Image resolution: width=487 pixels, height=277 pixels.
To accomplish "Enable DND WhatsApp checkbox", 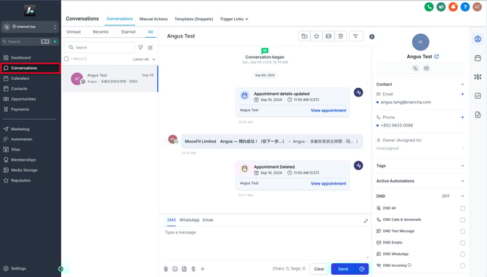I will pos(462,254).
